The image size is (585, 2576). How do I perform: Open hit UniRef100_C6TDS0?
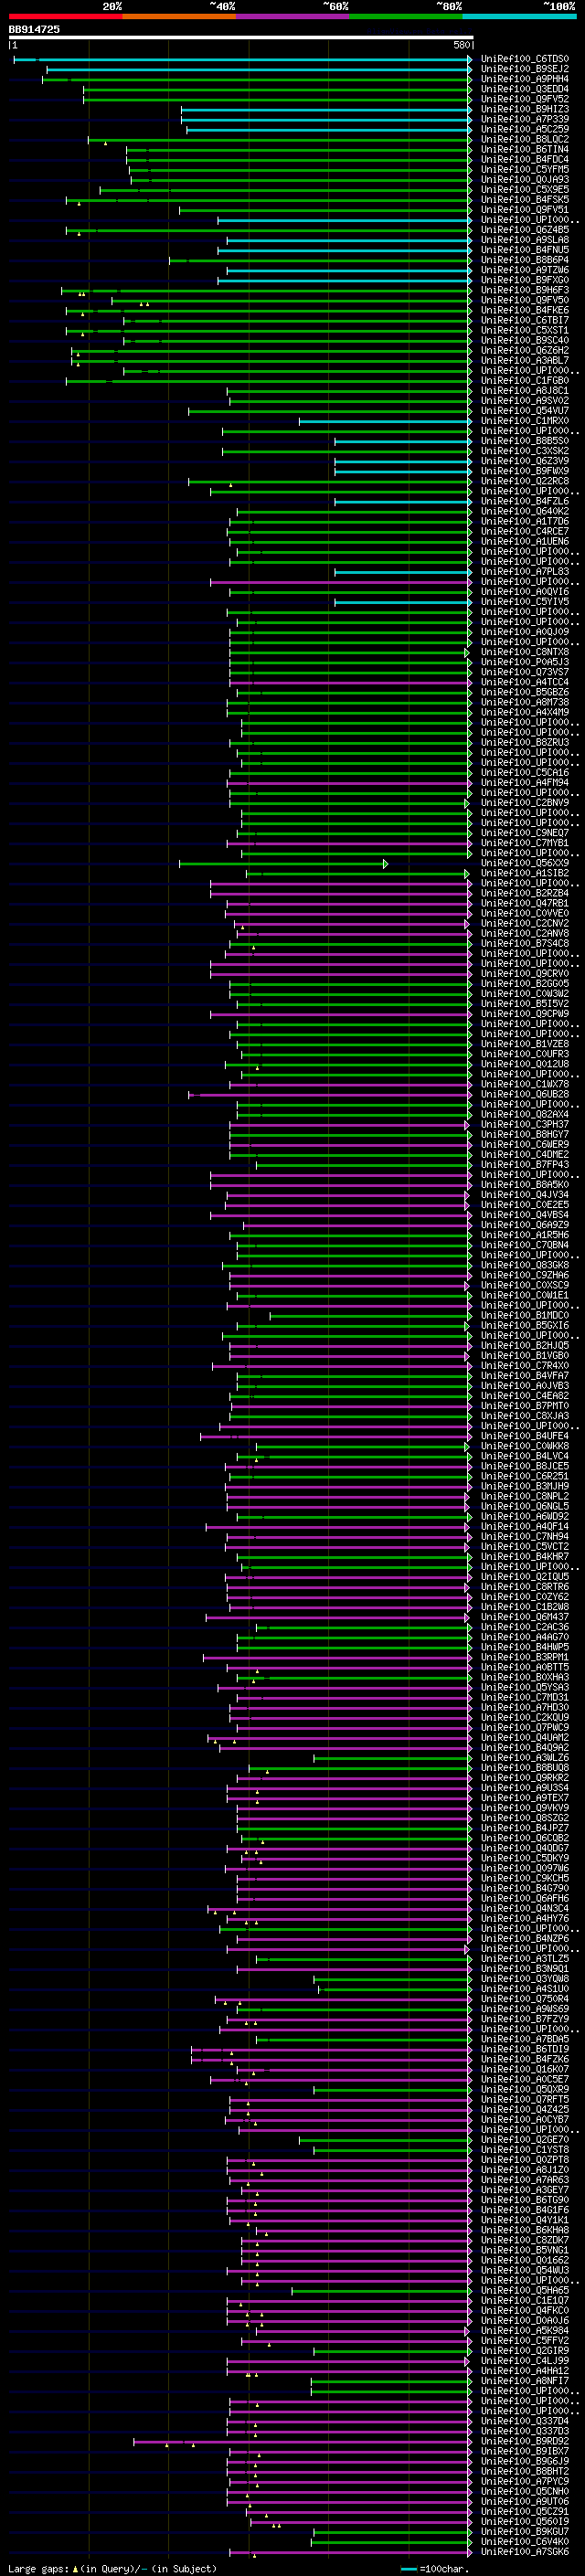[525, 59]
